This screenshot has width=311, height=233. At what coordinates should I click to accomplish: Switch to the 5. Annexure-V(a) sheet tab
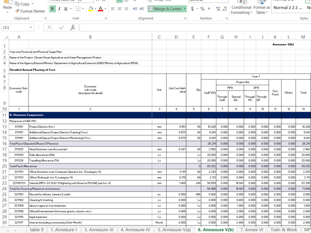(174, 230)
